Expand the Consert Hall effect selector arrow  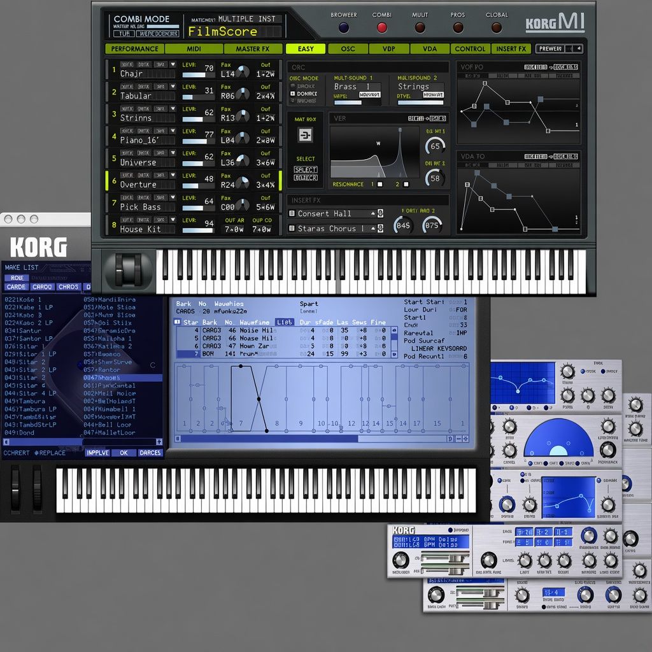click(x=373, y=213)
